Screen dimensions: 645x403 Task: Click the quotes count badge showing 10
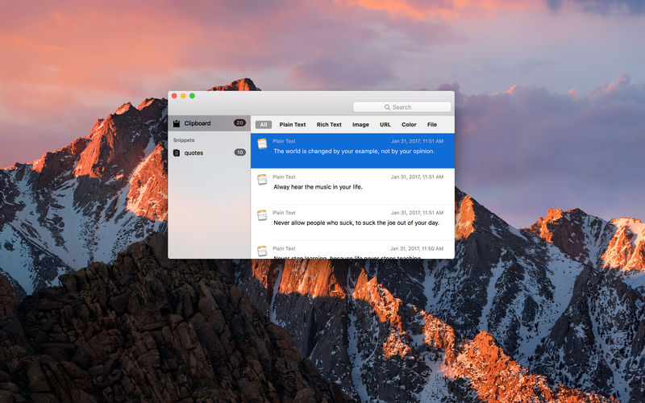pyautogui.click(x=239, y=152)
